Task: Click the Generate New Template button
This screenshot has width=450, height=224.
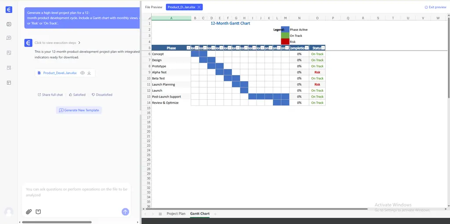Action: click(79, 110)
